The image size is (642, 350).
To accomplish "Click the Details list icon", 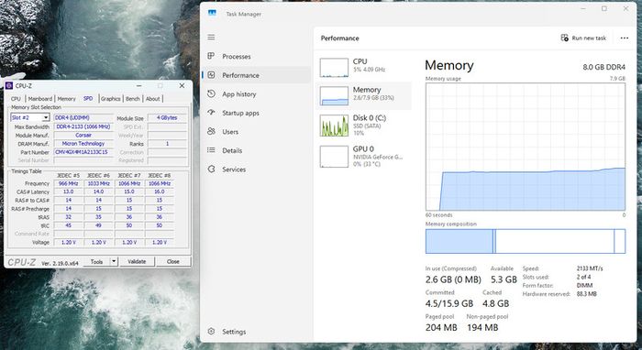I will click(x=211, y=150).
